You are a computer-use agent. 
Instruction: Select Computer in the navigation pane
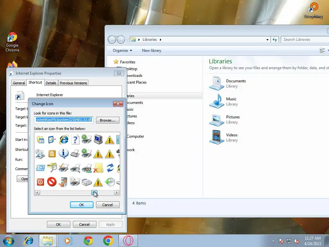[x=135, y=136]
